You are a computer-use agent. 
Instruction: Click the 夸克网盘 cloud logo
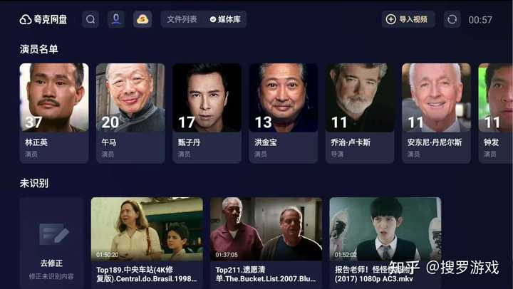coord(25,20)
